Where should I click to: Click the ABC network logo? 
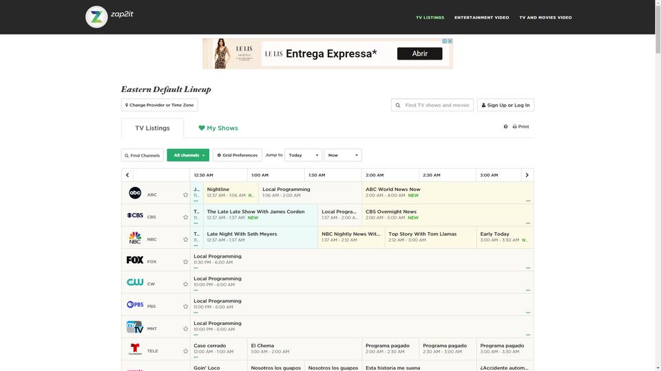(x=135, y=192)
